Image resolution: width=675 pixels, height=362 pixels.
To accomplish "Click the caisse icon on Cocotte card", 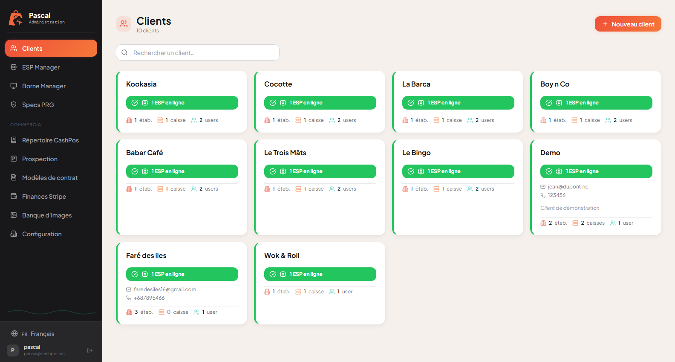I will (298, 120).
